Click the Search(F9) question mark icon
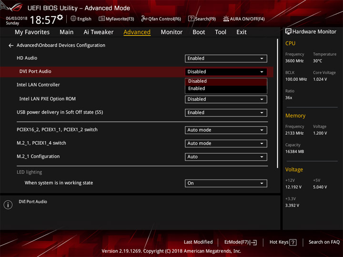 (x=191, y=19)
